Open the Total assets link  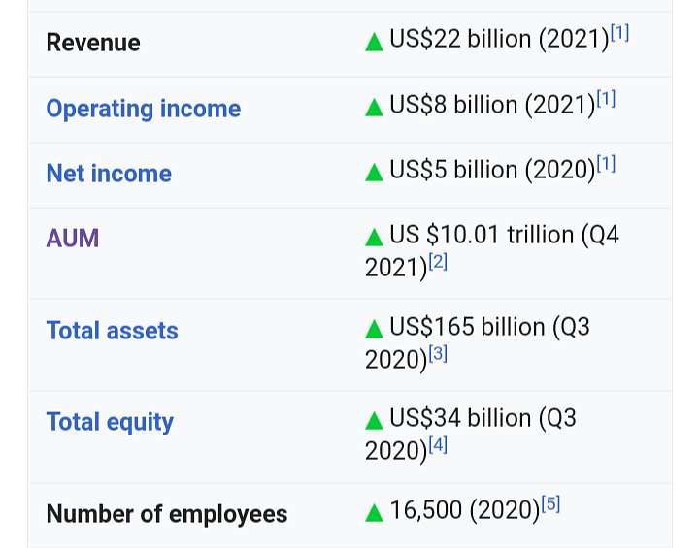pos(112,331)
